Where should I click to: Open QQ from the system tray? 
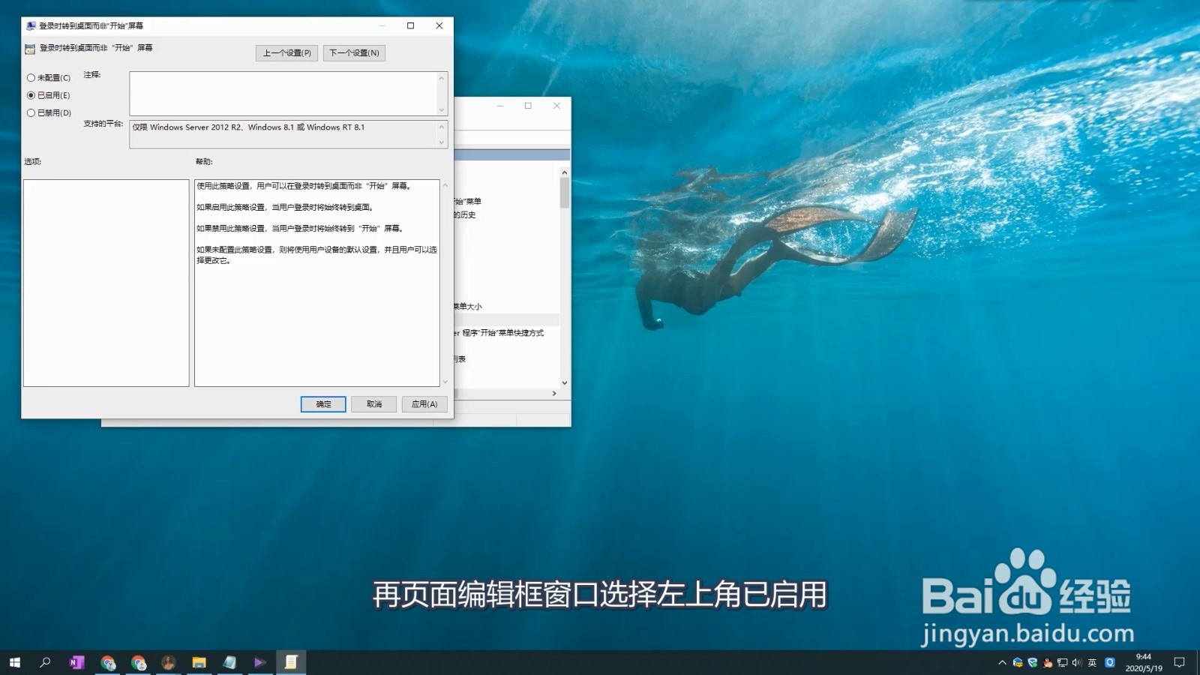tap(1047, 662)
